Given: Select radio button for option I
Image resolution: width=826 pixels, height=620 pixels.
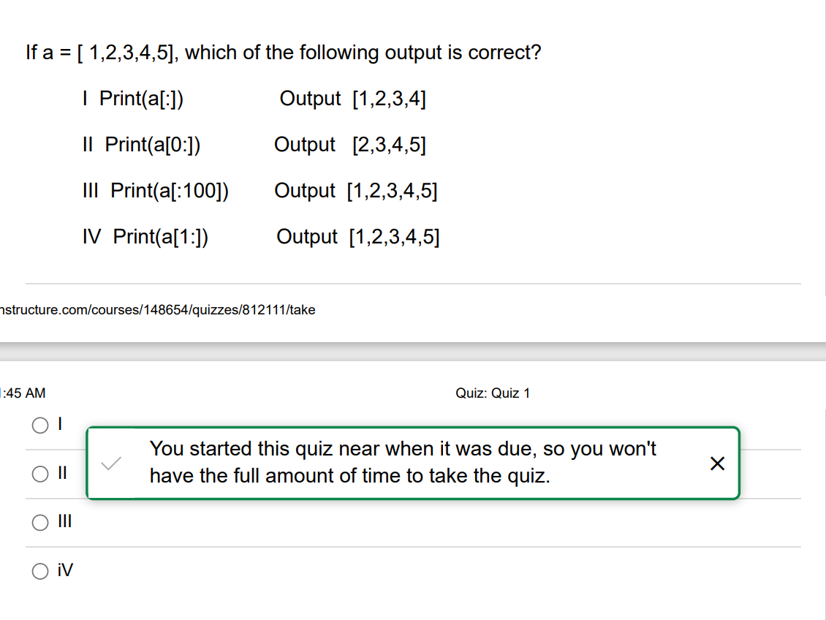Looking at the screenshot, I should [40, 424].
